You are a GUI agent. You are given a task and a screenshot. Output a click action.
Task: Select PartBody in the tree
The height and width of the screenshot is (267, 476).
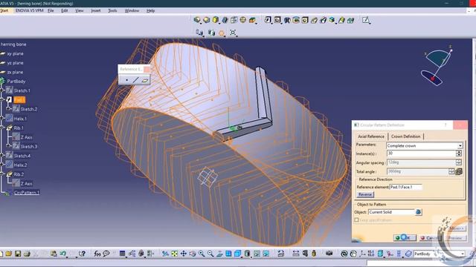pyautogui.click(x=16, y=82)
